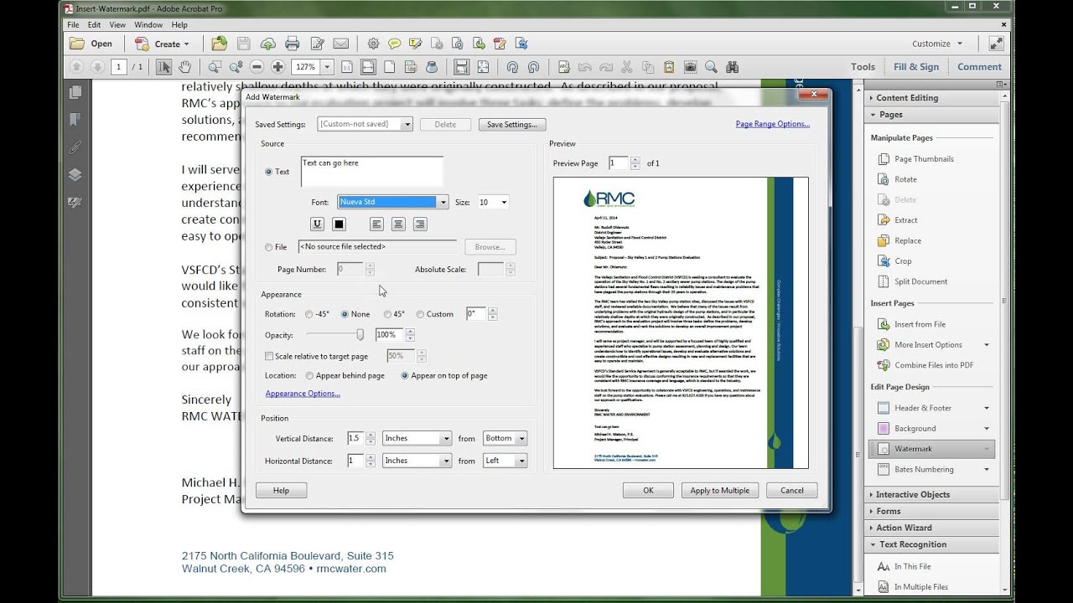The image size is (1073, 603).
Task: Align watermark text center
Action: pos(398,224)
